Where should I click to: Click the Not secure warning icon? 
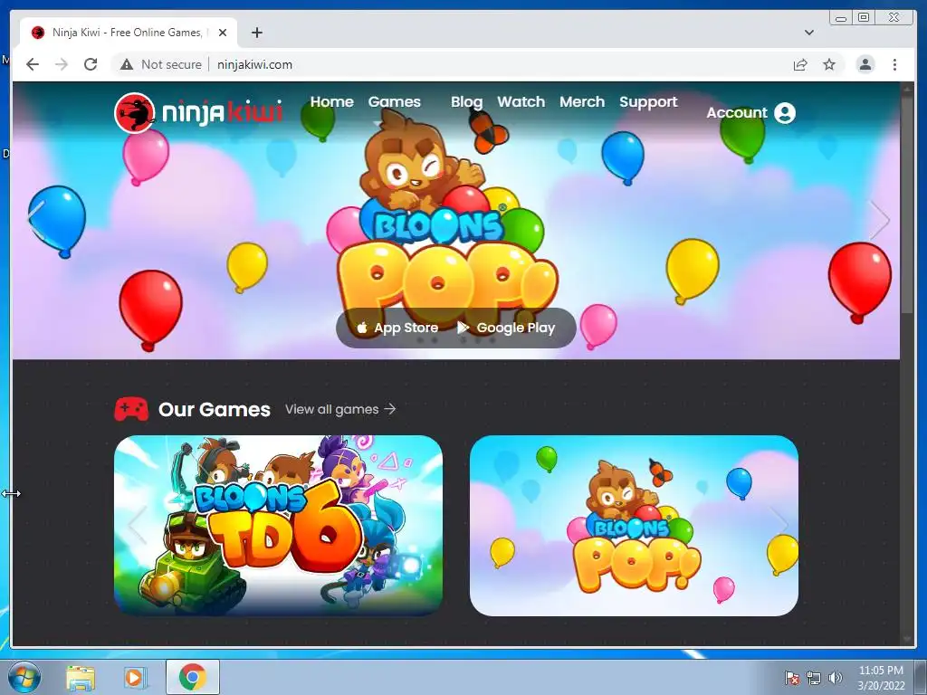(127, 64)
